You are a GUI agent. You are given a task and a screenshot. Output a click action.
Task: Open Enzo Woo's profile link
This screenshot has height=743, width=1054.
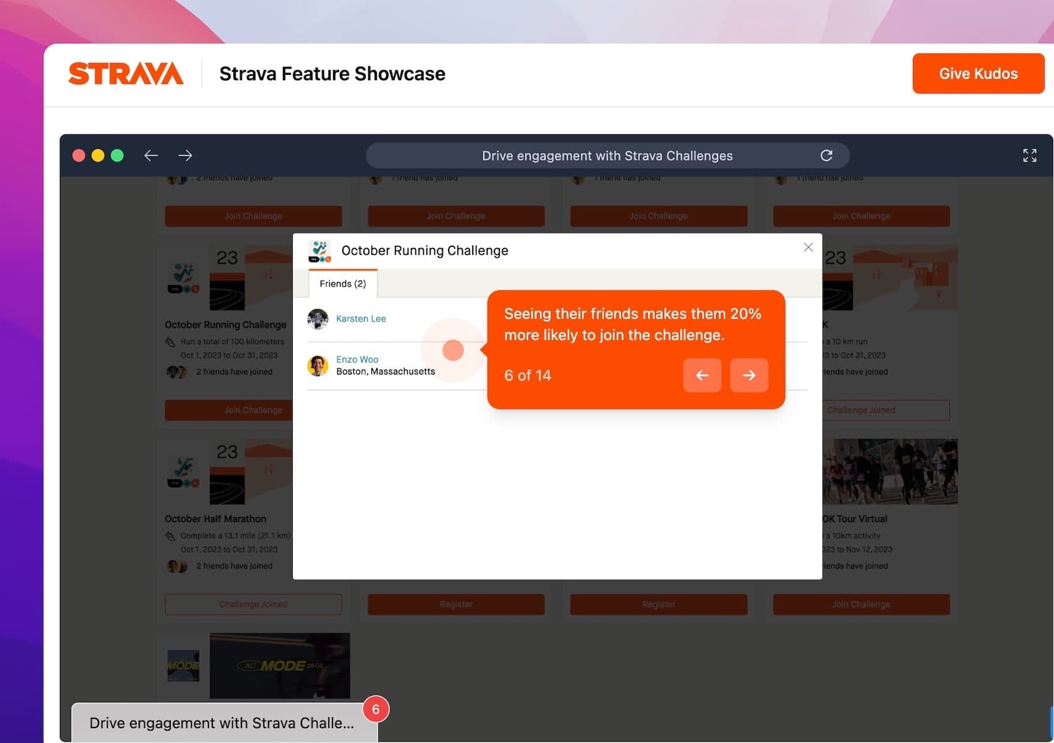(357, 359)
